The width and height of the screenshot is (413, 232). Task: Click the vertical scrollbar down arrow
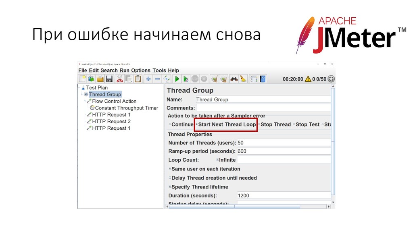pyautogui.click(x=333, y=202)
